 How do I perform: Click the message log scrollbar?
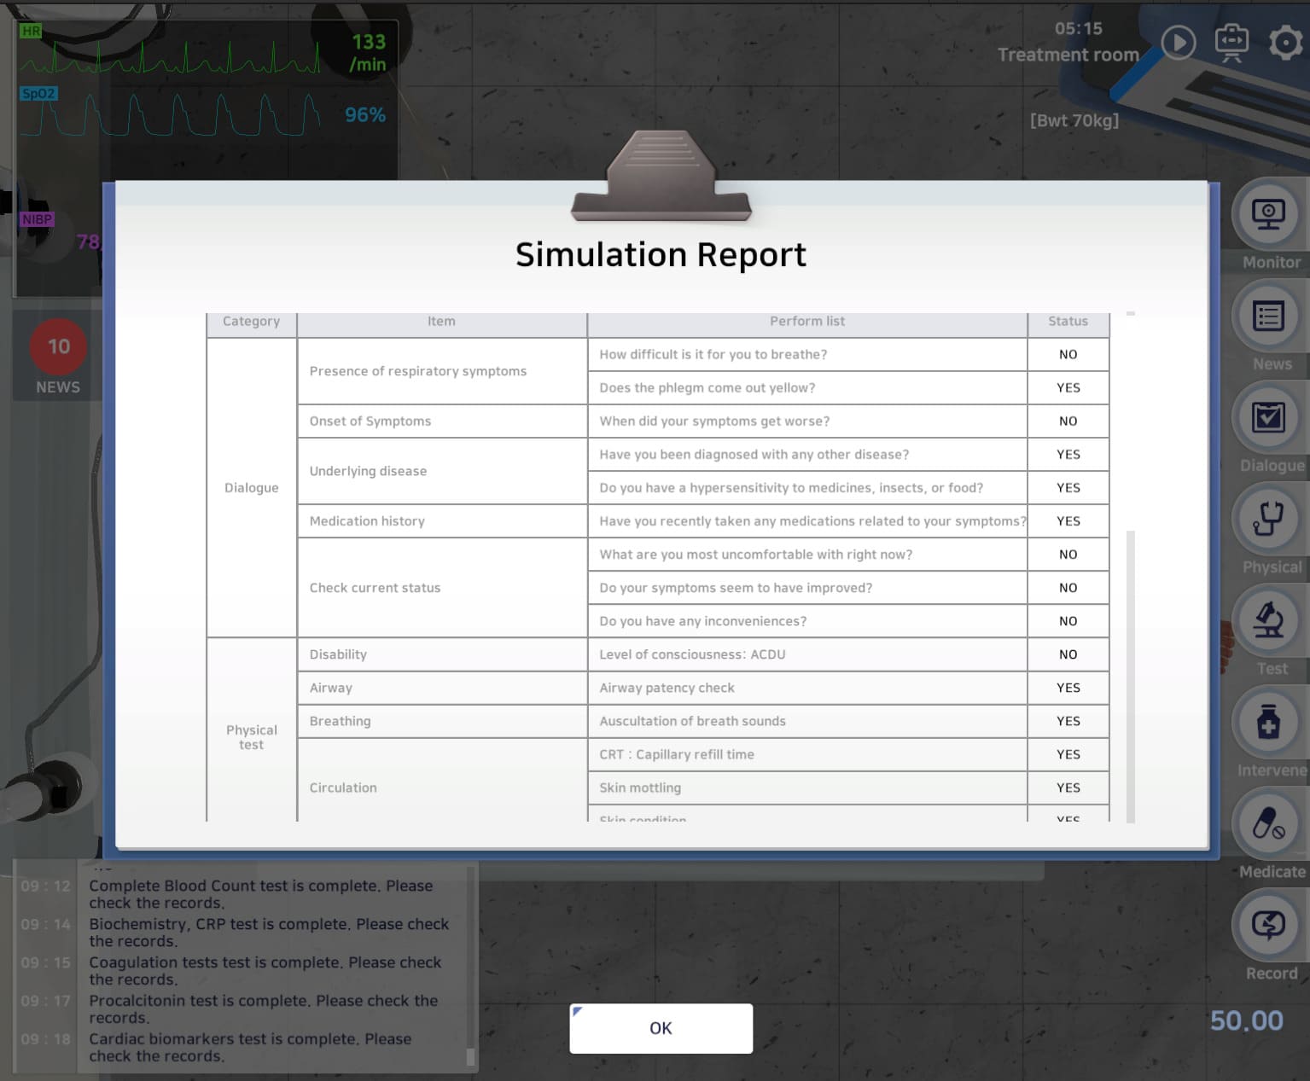470,1056
